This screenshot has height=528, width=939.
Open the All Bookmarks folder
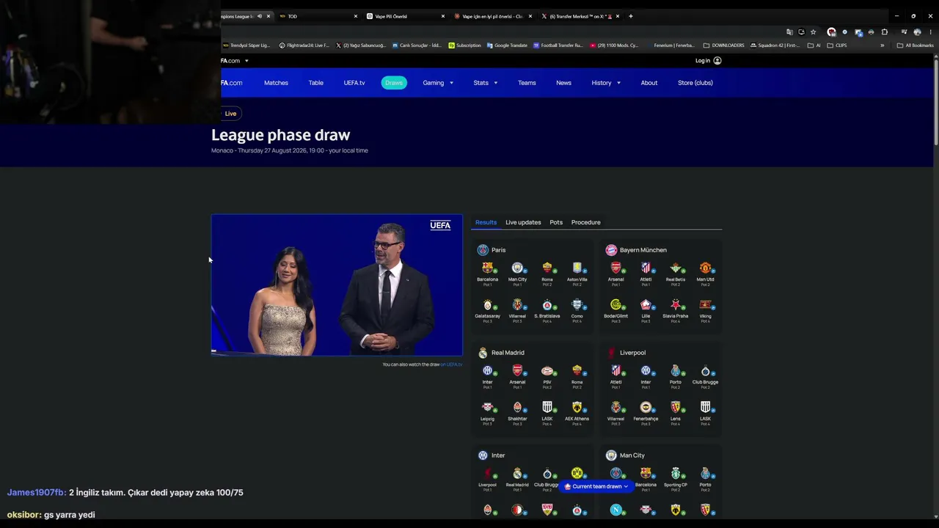pos(915,45)
